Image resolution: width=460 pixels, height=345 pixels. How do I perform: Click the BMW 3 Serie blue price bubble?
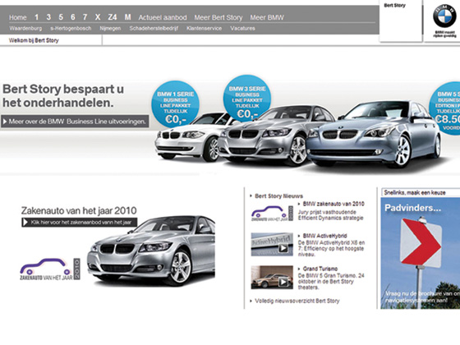[247, 99]
